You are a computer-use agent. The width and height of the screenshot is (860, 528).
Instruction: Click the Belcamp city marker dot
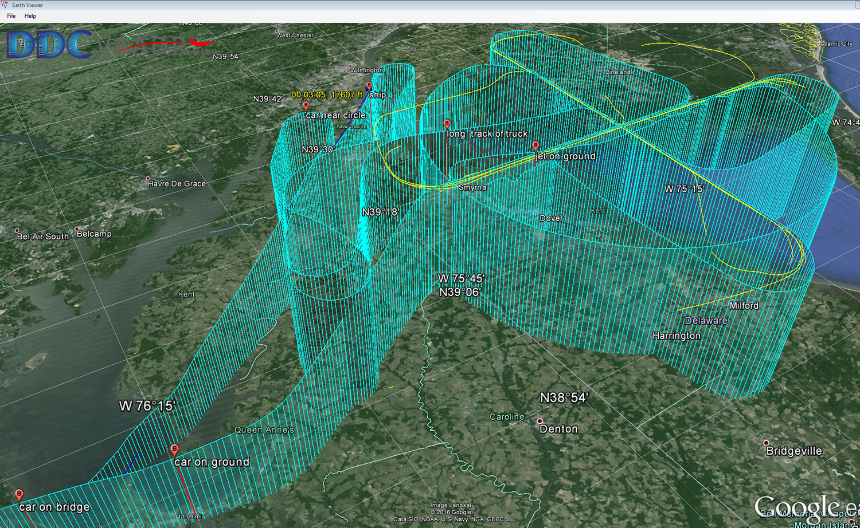point(77,229)
